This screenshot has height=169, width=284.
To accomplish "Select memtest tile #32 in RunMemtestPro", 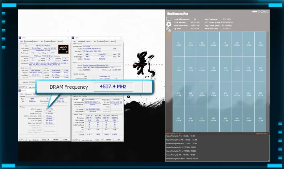I will (260, 119).
